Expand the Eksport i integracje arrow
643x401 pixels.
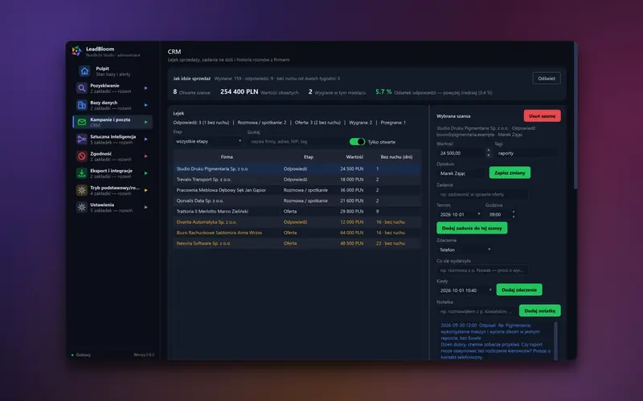(146, 173)
